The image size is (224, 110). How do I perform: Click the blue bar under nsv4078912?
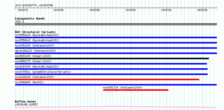click(111, 74)
